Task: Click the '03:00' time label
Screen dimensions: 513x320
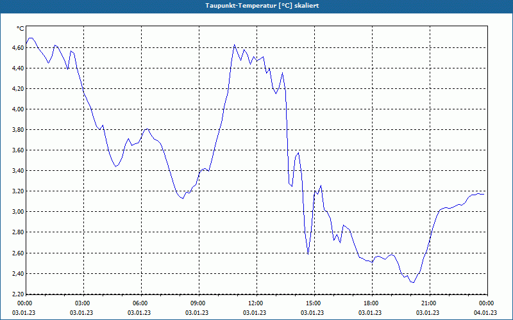Action: 84,303
